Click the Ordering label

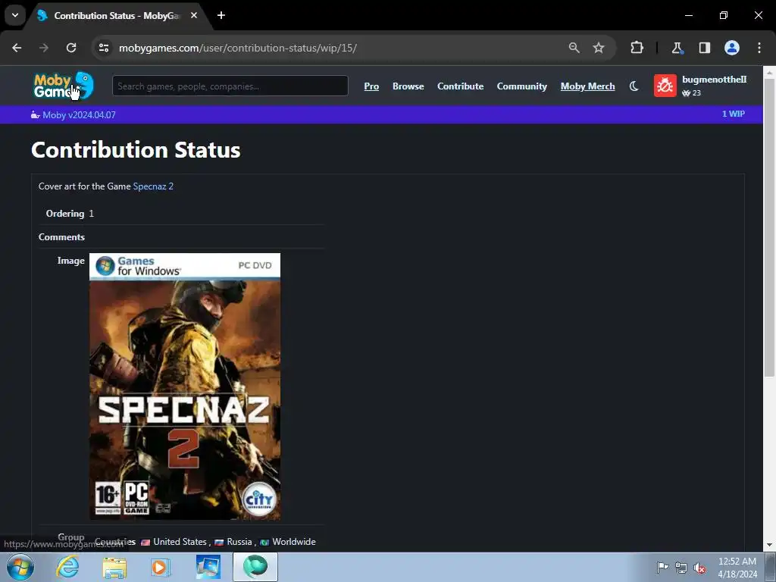[65, 213]
